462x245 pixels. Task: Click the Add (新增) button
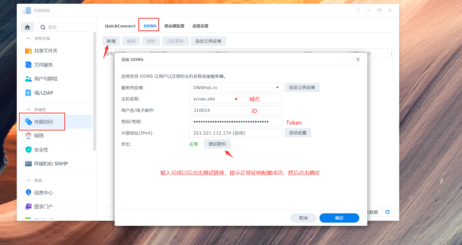[x=111, y=41]
